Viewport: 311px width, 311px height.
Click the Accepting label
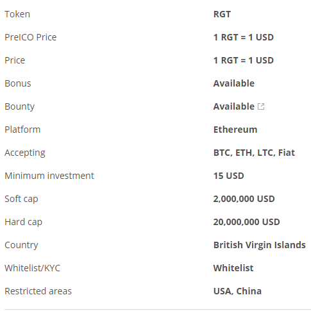pyautogui.click(x=25, y=153)
